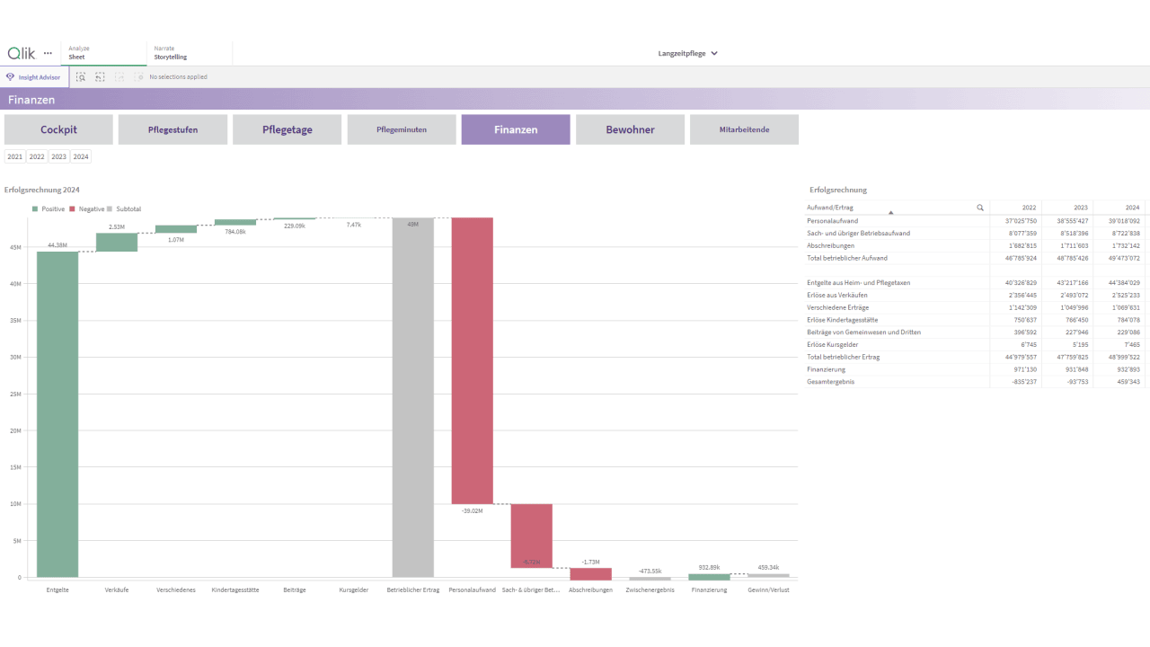Viewport: 1150px width, 647px height.
Task: Clear all selections icon
Action: tap(138, 77)
